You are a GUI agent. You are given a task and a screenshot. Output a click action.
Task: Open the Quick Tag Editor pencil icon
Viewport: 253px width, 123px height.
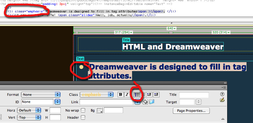click(222, 100)
